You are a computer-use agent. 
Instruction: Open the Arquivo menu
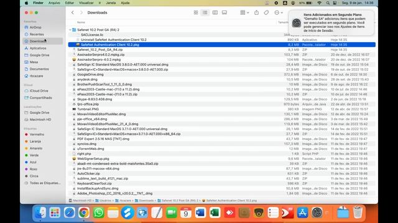pos(54,2)
